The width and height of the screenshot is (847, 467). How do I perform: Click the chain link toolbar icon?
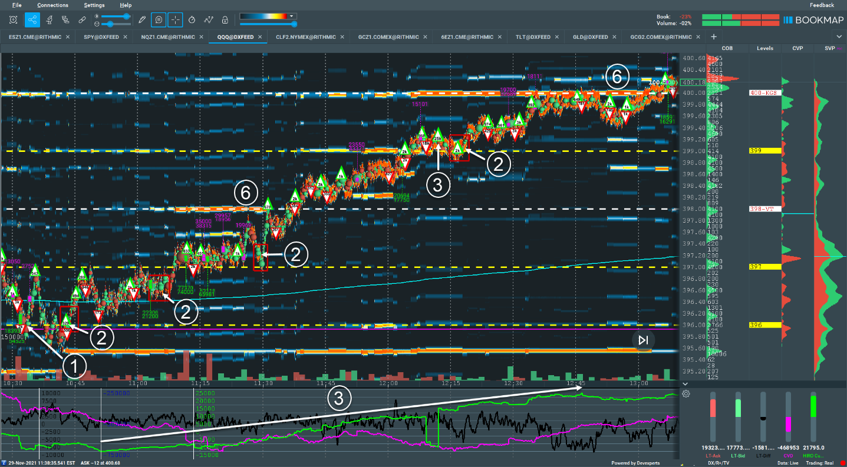pos(82,19)
